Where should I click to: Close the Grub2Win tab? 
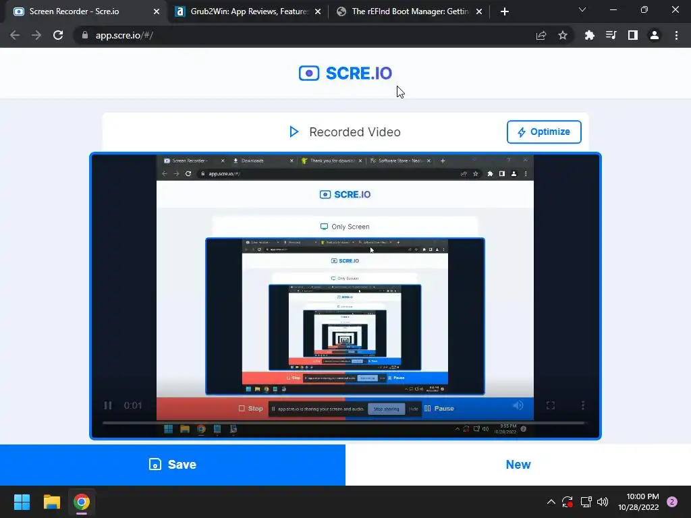coord(318,12)
